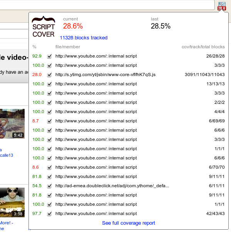Image resolution: width=231 pixels, height=232 pixels.
Task: Click the 13/13/13 blocks value
Action: coord(215,84)
